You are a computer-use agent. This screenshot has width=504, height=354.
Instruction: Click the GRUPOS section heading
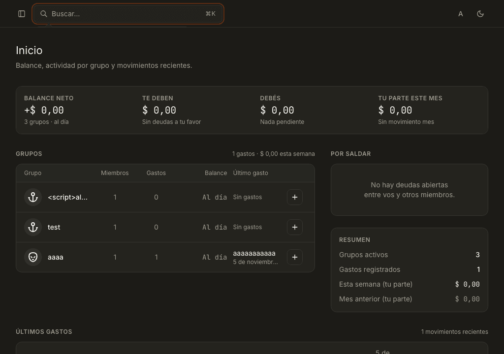point(29,154)
